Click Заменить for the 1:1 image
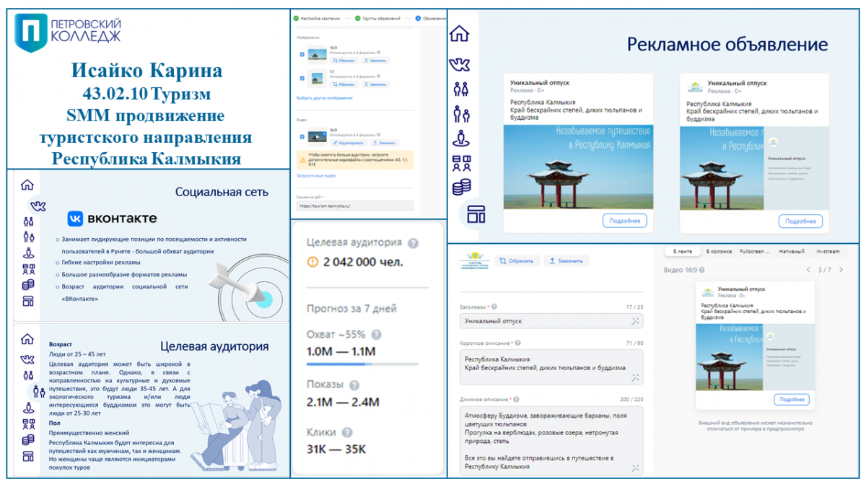 (376, 84)
